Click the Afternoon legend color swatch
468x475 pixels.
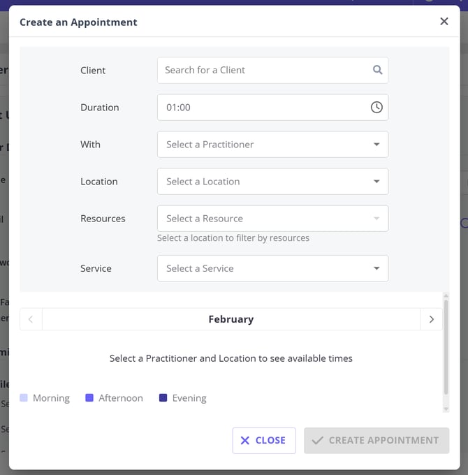click(x=89, y=398)
